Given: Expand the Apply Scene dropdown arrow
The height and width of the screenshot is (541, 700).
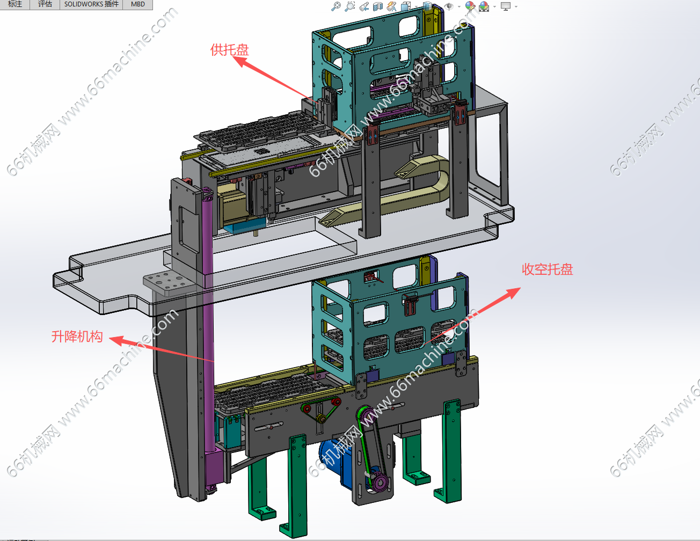Looking at the screenshot, I should point(494,7).
